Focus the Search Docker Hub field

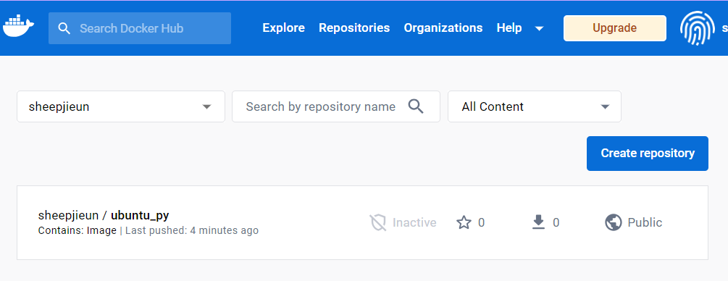coord(140,28)
